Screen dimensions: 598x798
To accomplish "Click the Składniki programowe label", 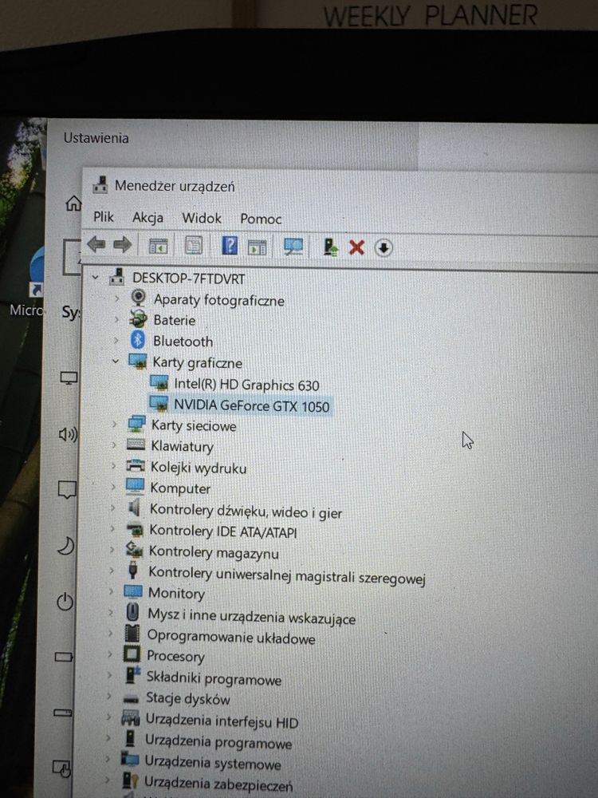I will 214,678.
